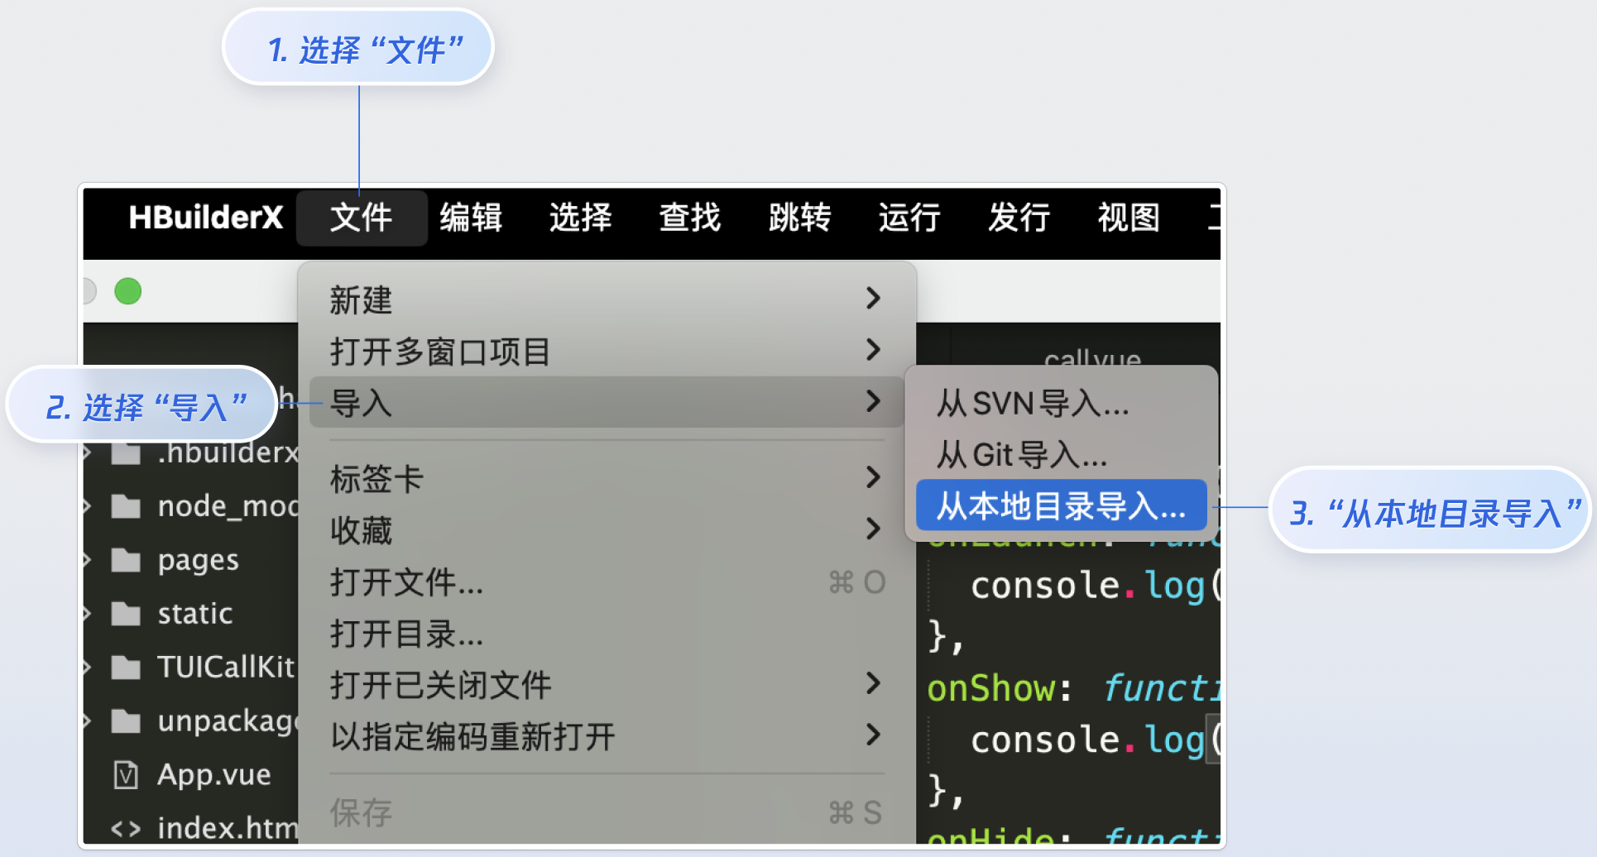Select 从SVN导入... in the import submenu
The width and height of the screenshot is (1597, 857).
1062,404
